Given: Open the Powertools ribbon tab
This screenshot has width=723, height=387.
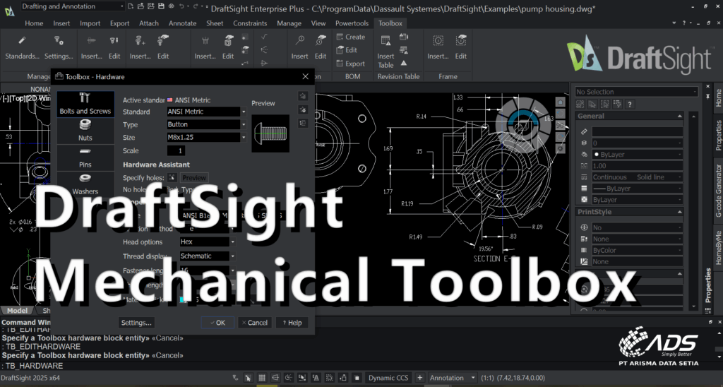Looking at the screenshot, I should pyautogui.click(x=352, y=23).
